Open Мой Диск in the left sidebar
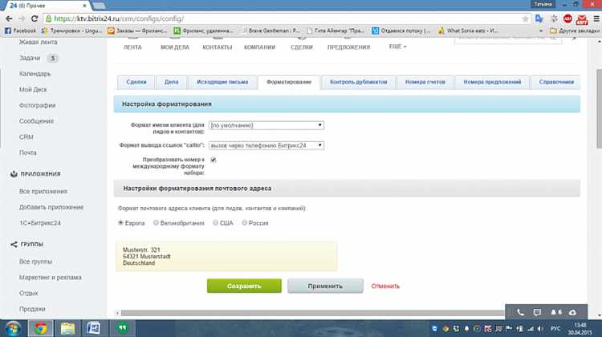 coord(33,89)
